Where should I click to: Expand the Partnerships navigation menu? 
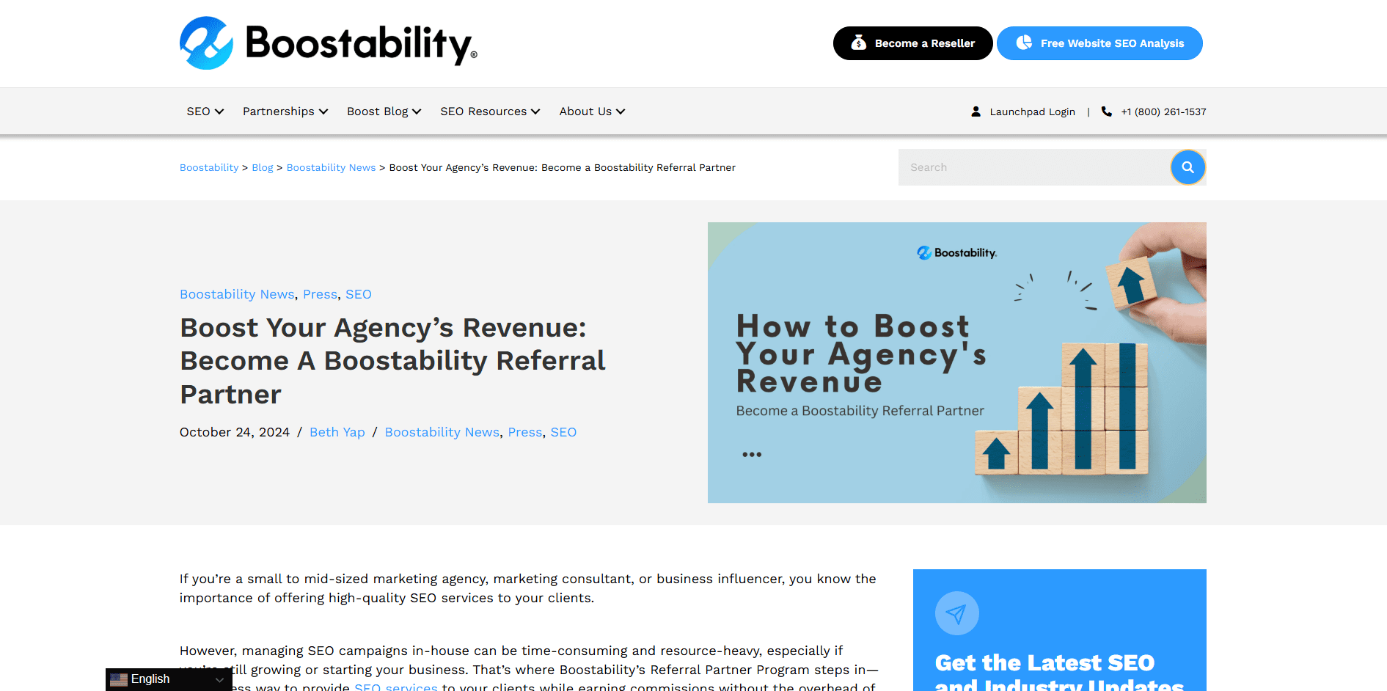click(x=285, y=111)
